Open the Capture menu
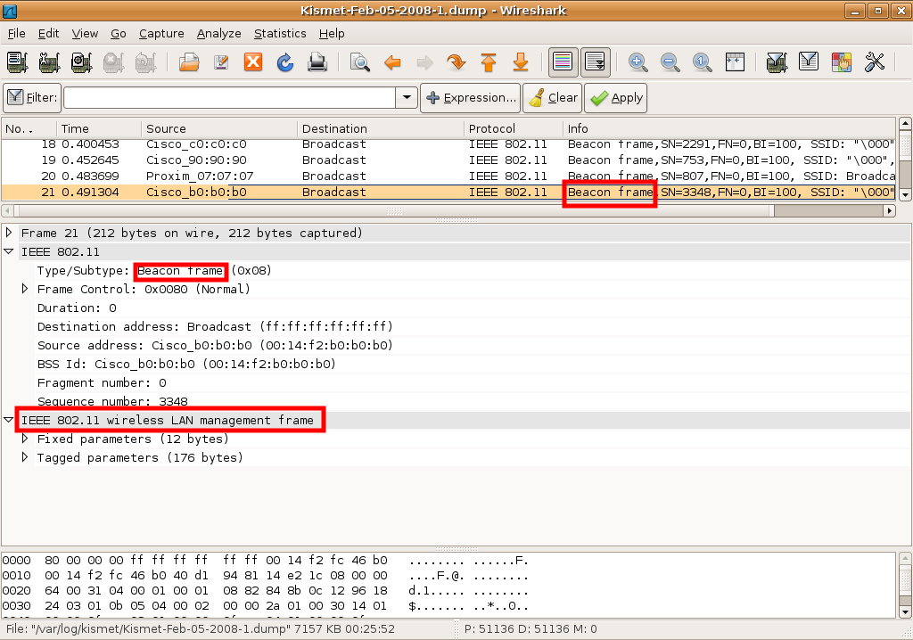 point(161,34)
